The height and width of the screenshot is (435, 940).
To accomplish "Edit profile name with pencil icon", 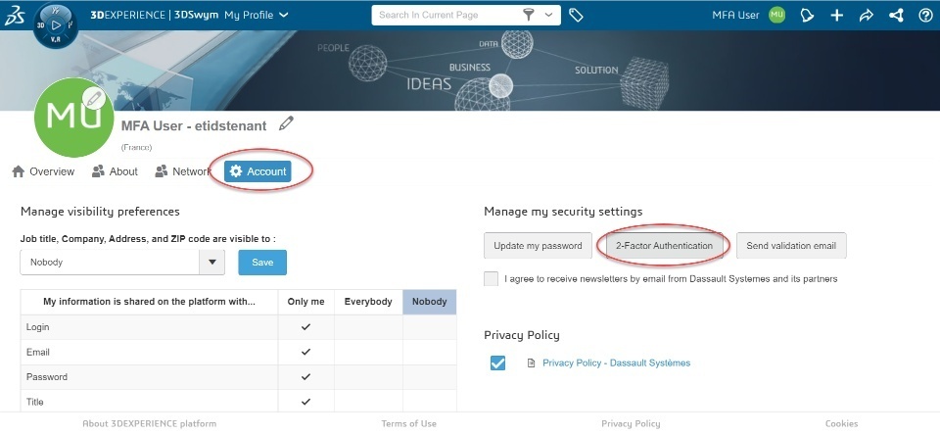I will 286,123.
